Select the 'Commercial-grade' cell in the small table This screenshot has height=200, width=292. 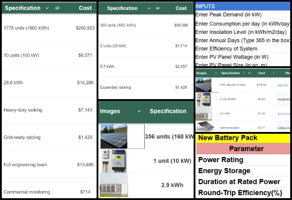pos(229,128)
